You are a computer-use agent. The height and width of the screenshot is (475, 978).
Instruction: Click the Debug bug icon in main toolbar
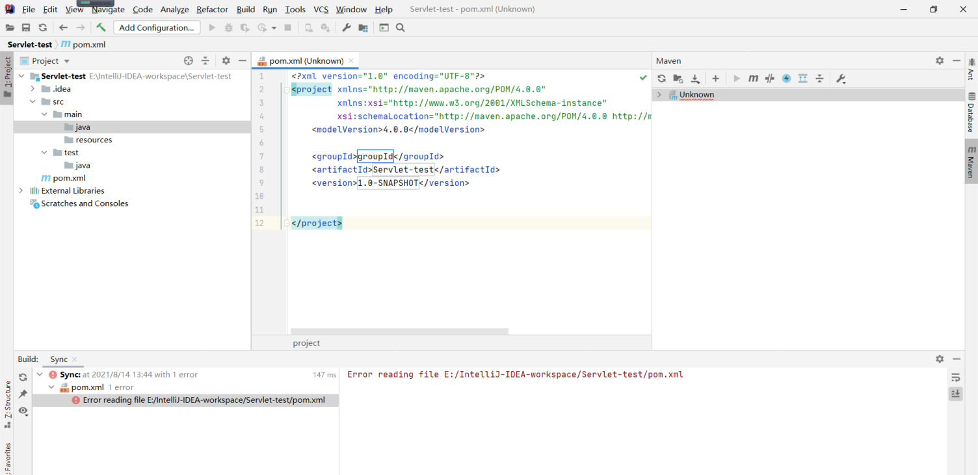[228, 27]
